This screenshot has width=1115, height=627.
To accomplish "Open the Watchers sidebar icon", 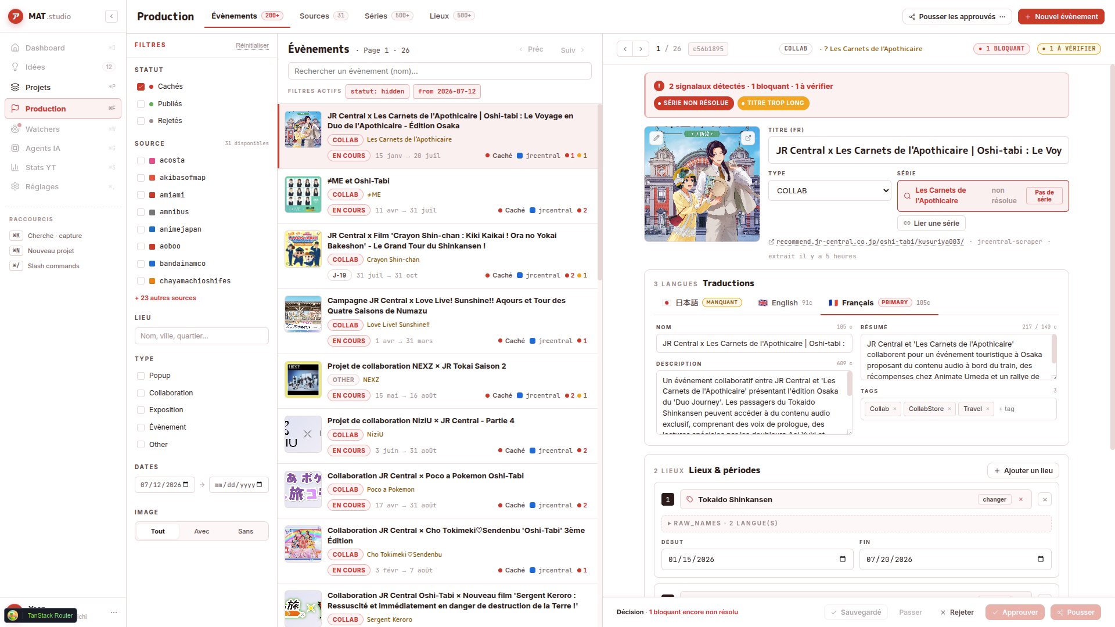I will pyautogui.click(x=16, y=129).
